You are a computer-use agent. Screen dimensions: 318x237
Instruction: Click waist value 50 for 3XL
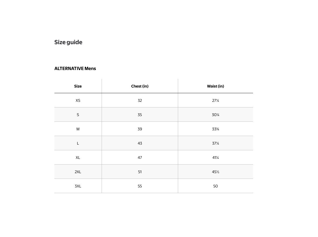point(215,186)
